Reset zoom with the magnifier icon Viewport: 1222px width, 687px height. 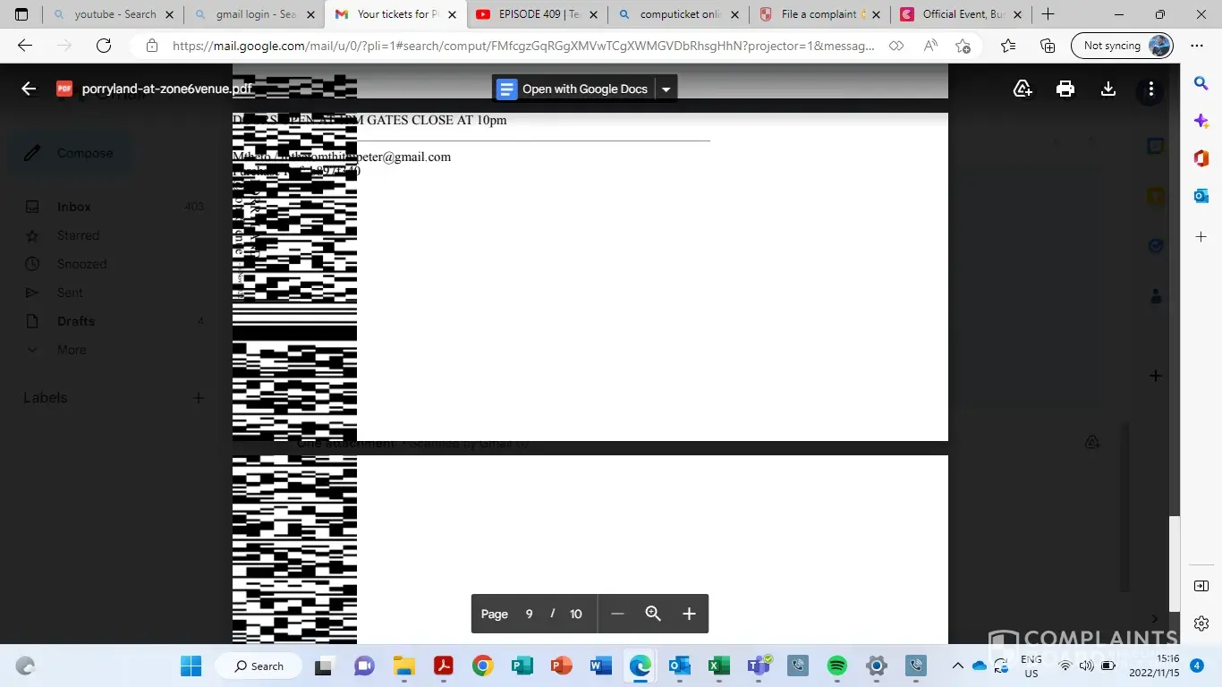[x=653, y=614]
